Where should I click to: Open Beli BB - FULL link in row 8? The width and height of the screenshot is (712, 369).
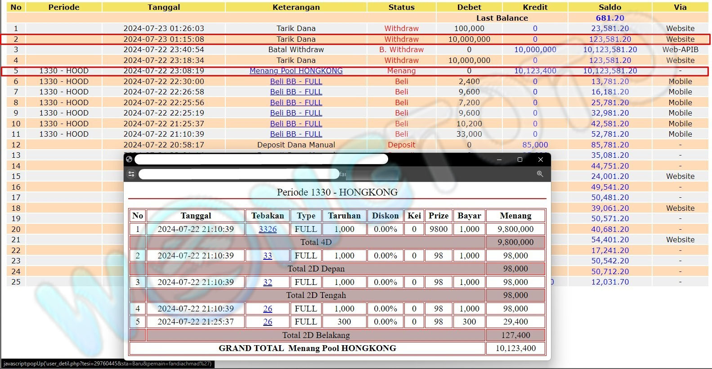click(x=296, y=102)
